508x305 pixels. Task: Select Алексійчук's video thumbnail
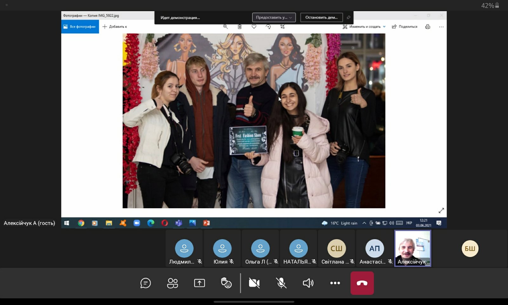coord(412,248)
